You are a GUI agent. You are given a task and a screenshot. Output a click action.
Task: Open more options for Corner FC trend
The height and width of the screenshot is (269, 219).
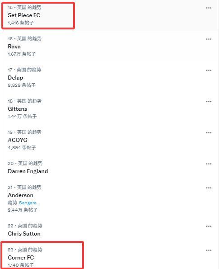(x=209, y=250)
